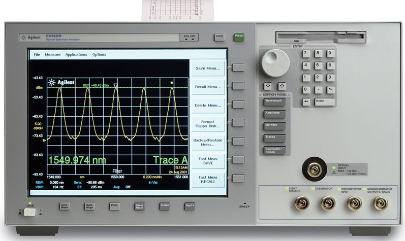Push hardware key beside Save Menu

pyautogui.click(x=238, y=67)
